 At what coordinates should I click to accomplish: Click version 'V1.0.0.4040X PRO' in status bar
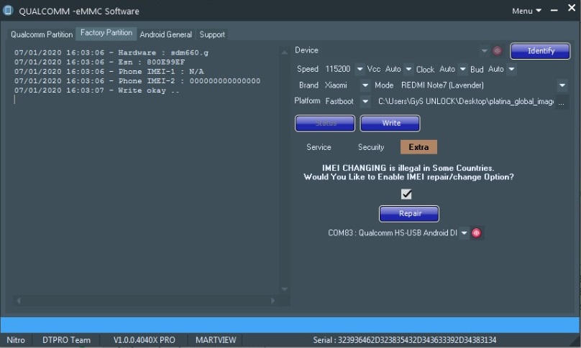(x=144, y=340)
